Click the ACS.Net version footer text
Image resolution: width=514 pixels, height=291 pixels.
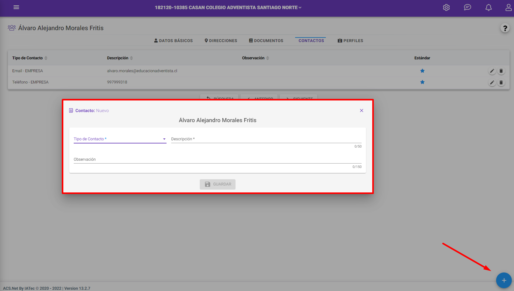47,288
